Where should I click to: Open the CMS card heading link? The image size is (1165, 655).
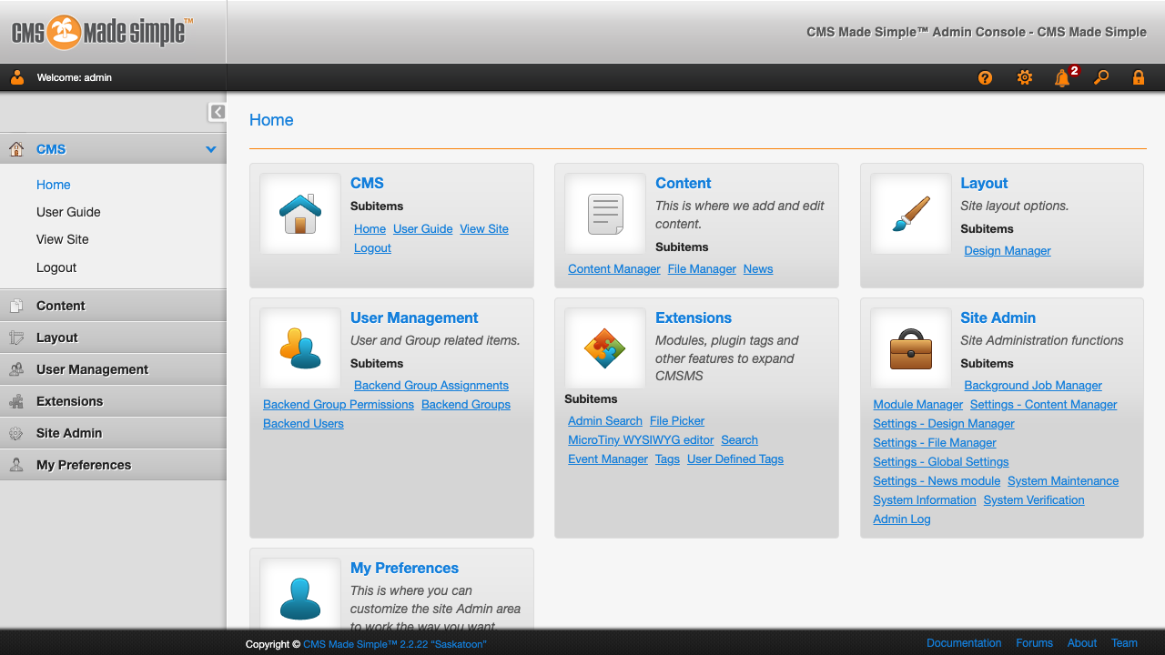pos(367,183)
